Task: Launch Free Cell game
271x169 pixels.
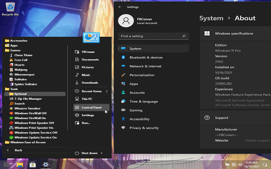Action: tap(19, 60)
